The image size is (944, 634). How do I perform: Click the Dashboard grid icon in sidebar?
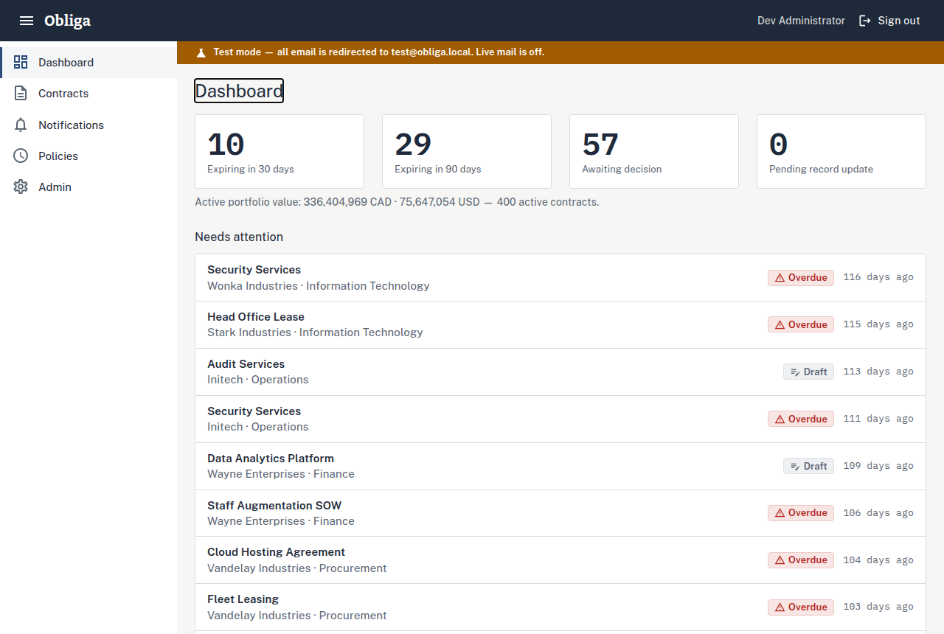coord(21,62)
